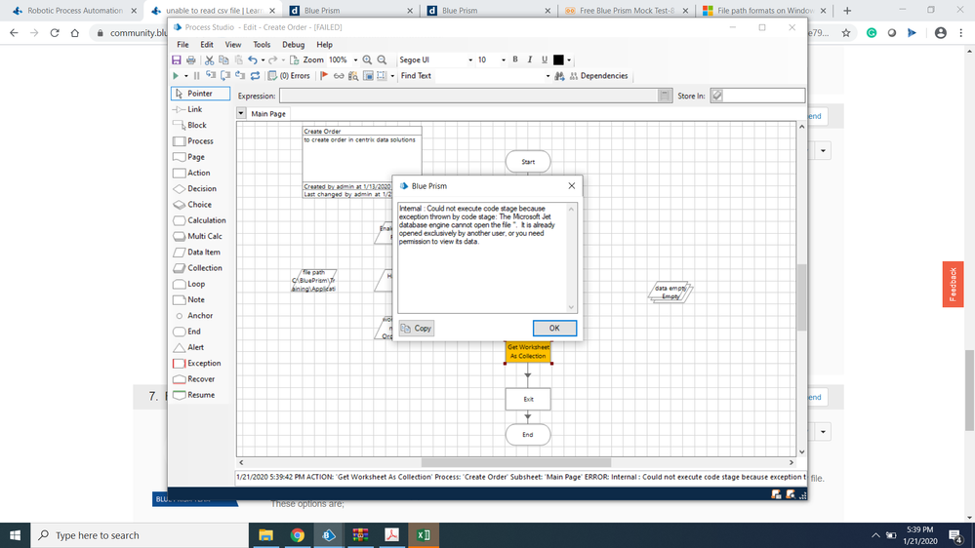Viewport: 975px width, 548px height.
Task: Toggle bold text formatting
Action: (515, 59)
